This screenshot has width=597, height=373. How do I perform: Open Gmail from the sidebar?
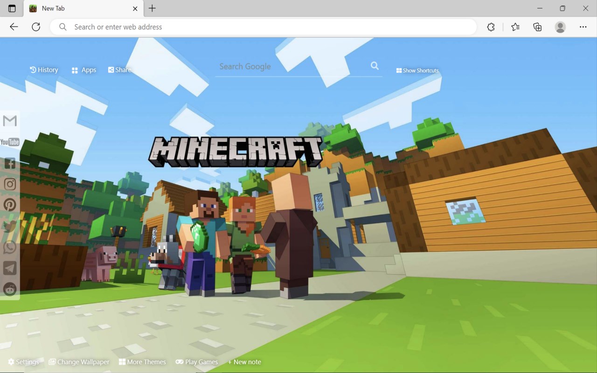coord(10,121)
